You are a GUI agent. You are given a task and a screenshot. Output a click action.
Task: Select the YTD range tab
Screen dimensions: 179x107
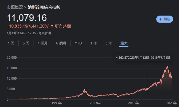pos(78,43)
